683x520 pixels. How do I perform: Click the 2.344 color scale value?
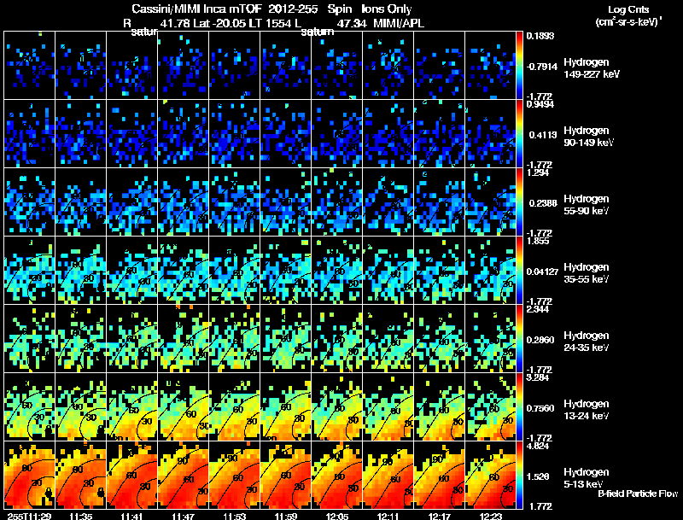(x=538, y=309)
